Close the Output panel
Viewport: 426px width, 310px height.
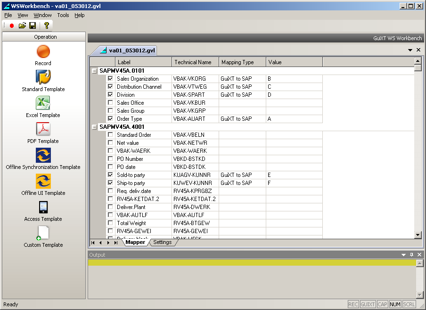pyautogui.click(x=419, y=254)
